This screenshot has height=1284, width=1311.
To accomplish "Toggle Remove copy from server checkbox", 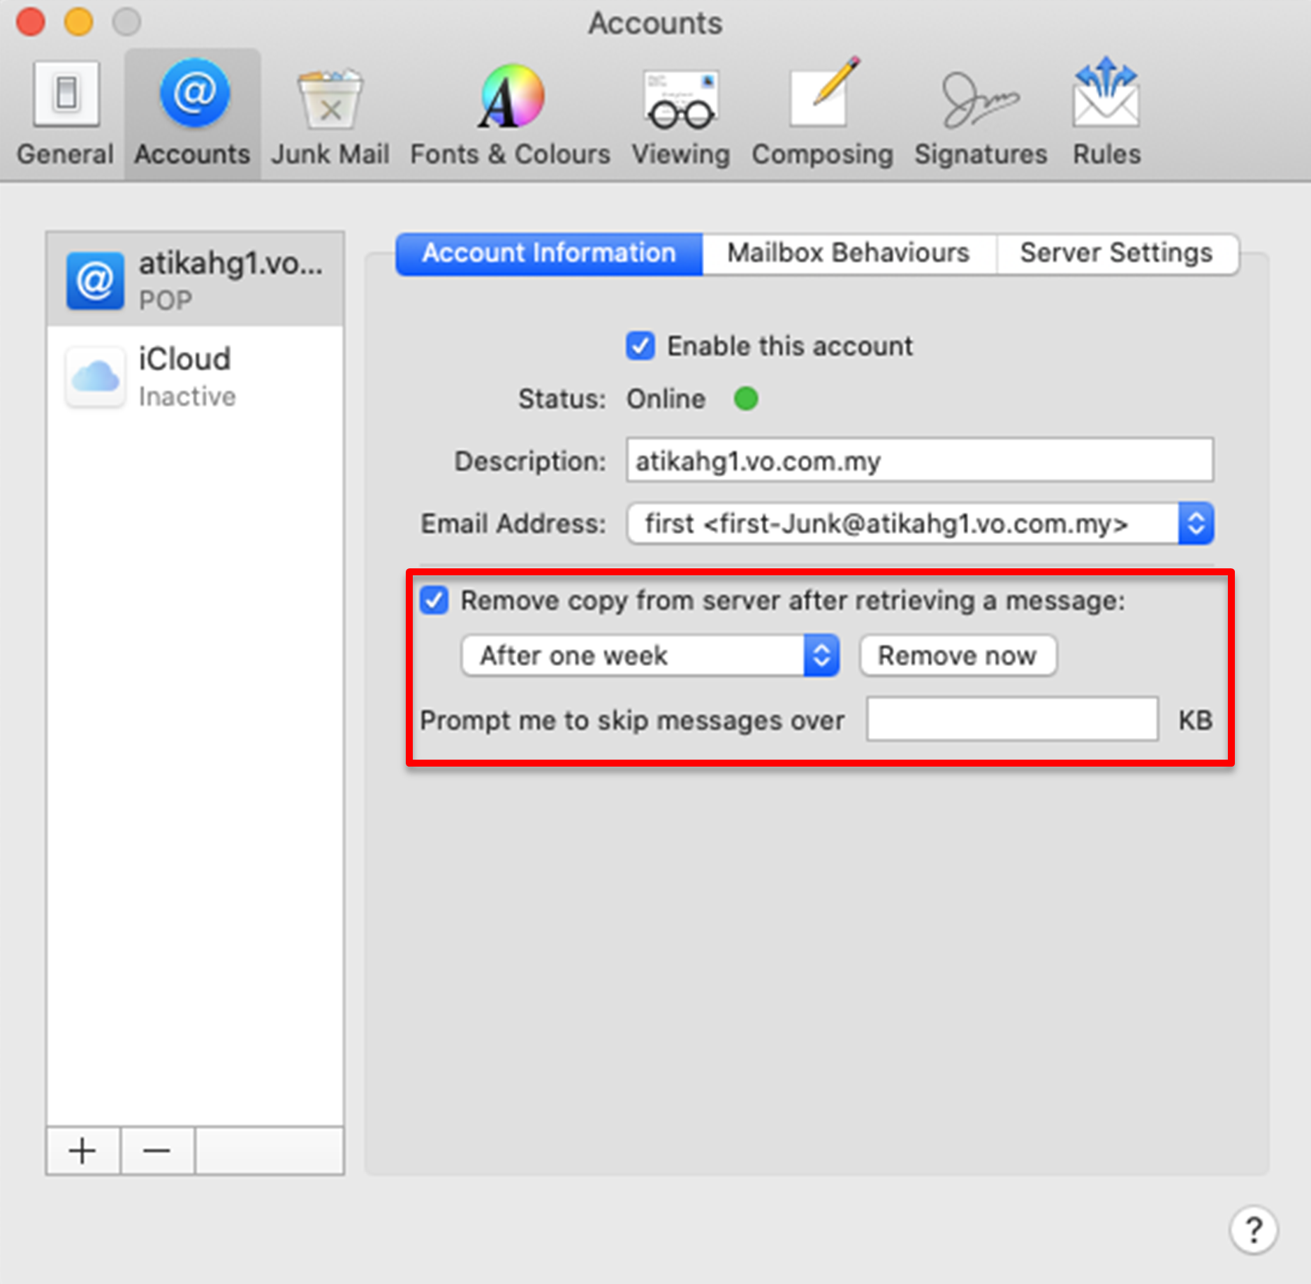I will tap(434, 600).
